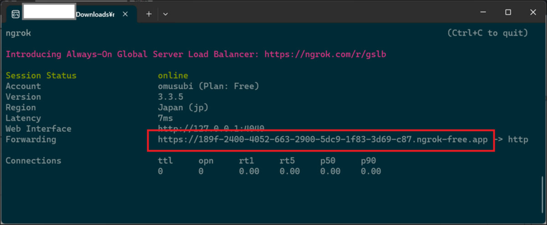The height and width of the screenshot is (225, 547).
Task: Click the 'p90' column header
Action: (x=368, y=161)
